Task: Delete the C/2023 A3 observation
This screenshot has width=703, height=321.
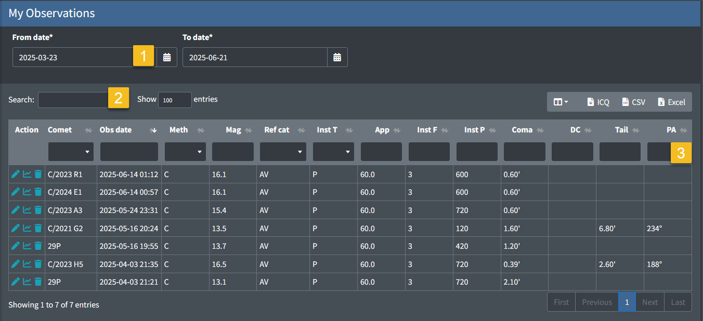Action: click(x=38, y=210)
